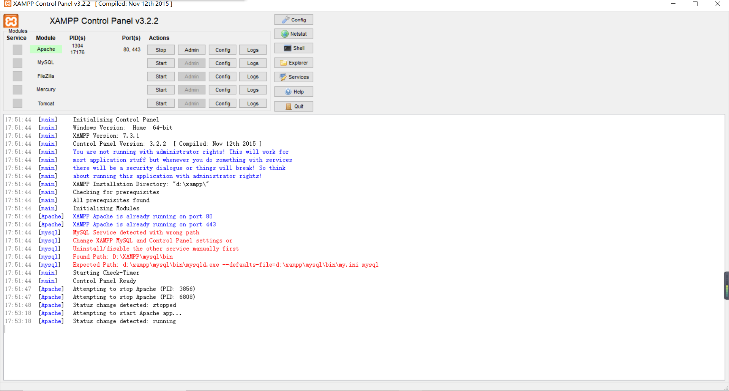
Task: Close the XAMPP Control Panel window
Action: click(718, 4)
